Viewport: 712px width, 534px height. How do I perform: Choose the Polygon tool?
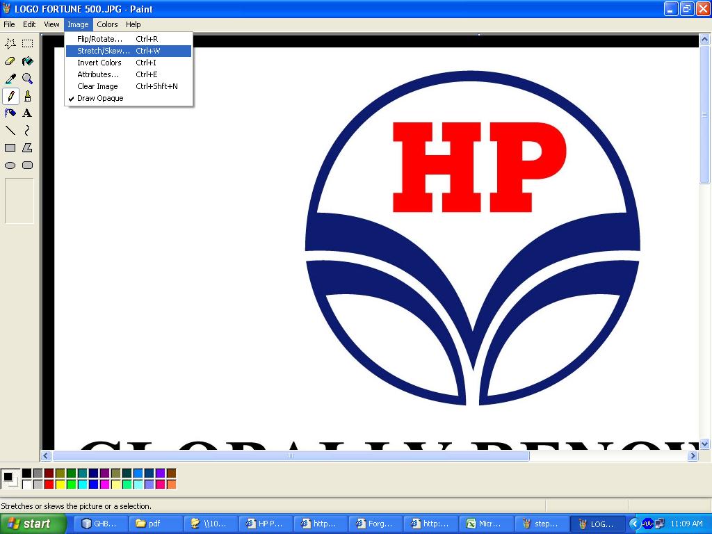[26, 148]
